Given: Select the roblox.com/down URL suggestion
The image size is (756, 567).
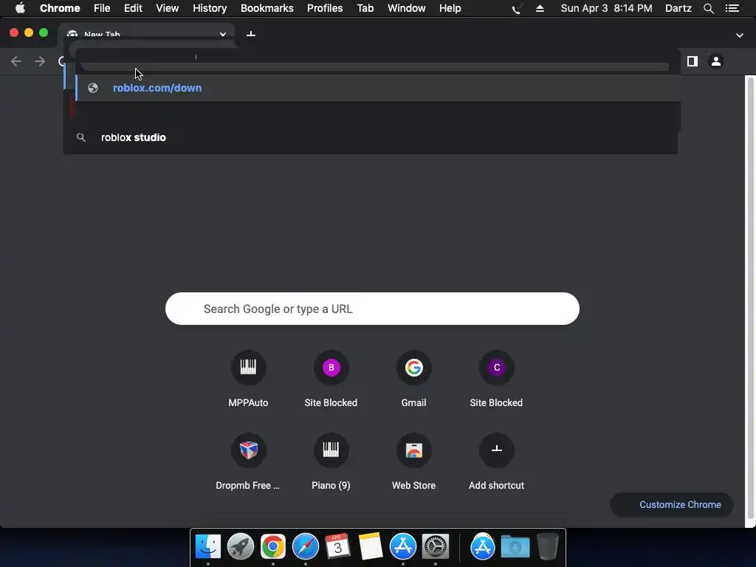Looking at the screenshot, I should point(378,88).
